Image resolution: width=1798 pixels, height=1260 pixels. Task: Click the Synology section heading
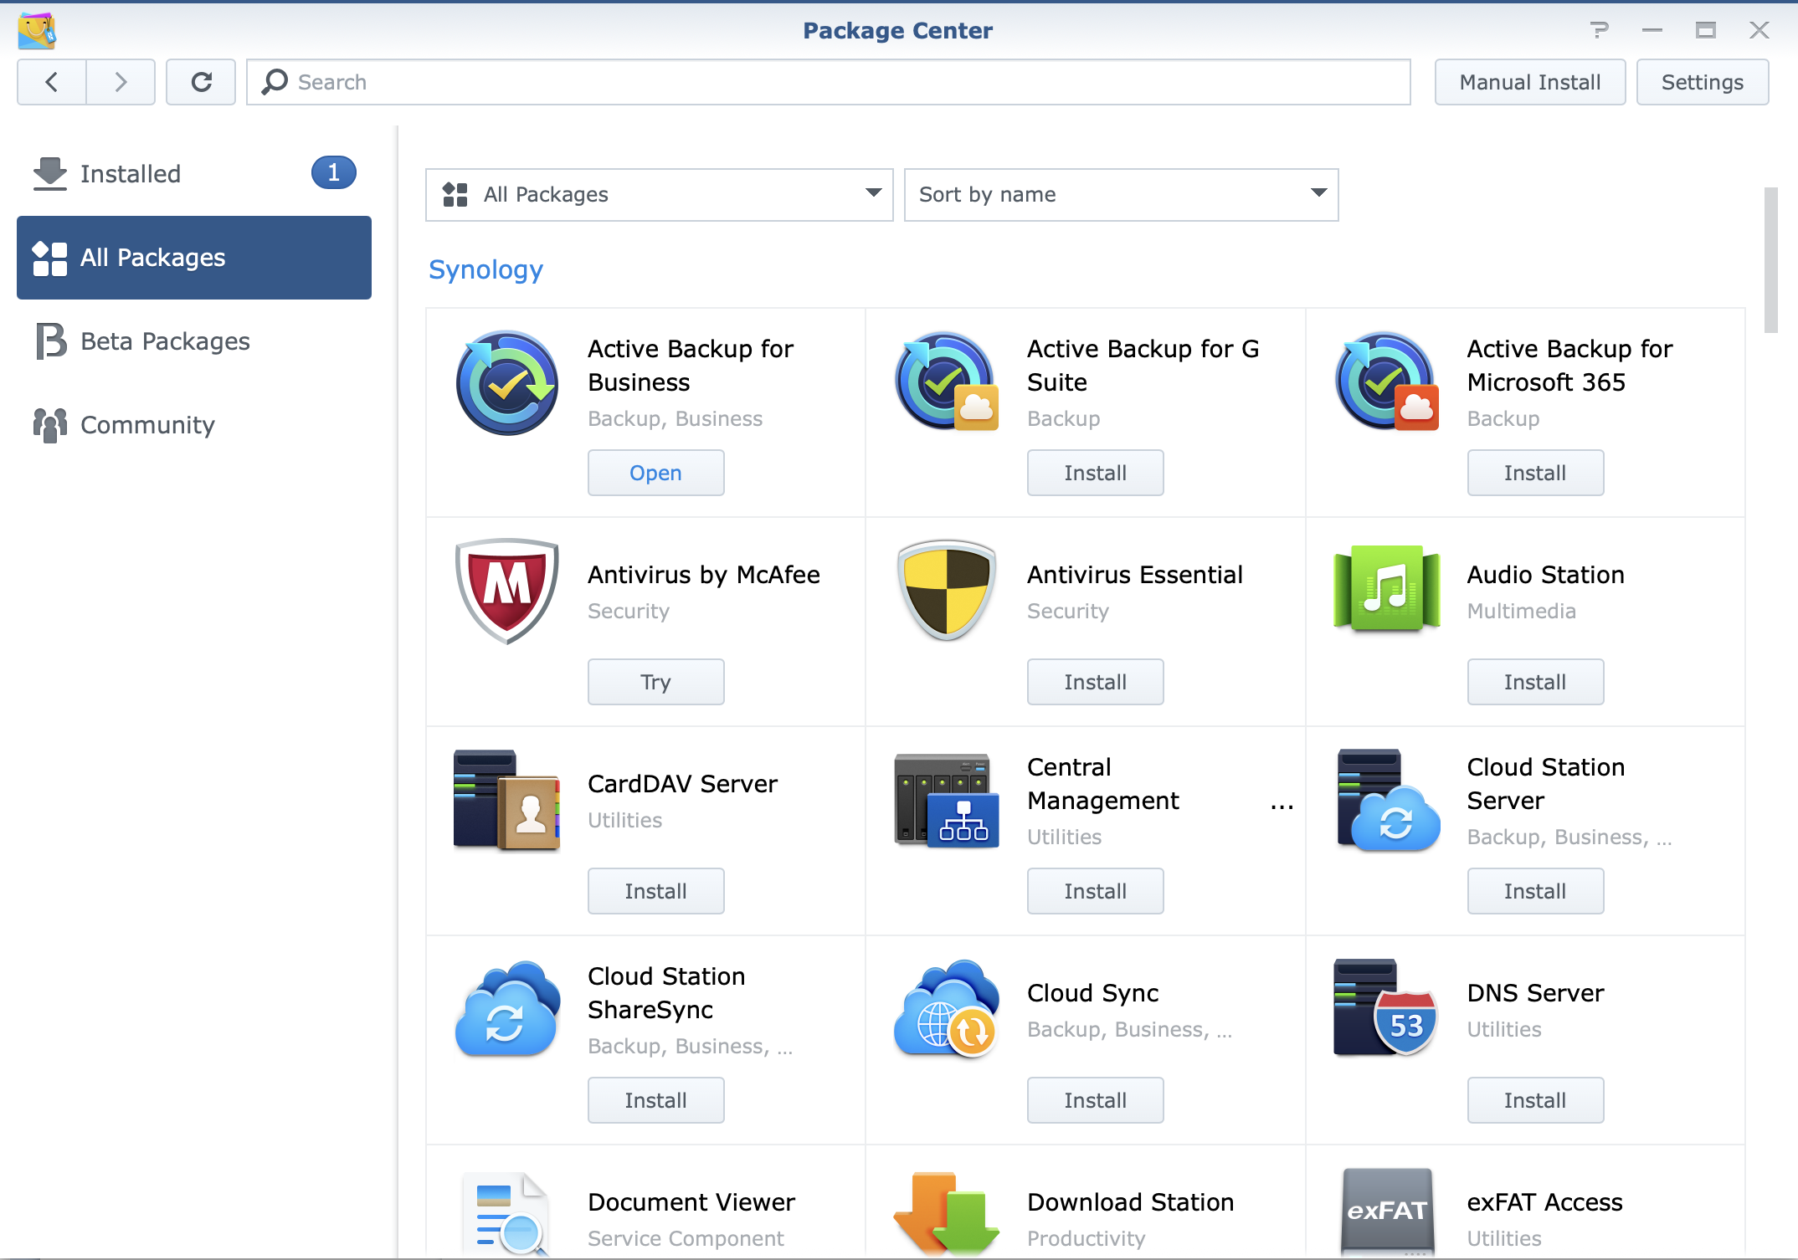(x=485, y=269)
